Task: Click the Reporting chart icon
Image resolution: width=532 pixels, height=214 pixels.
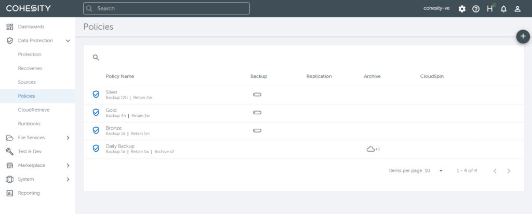Action: point(9,193)
